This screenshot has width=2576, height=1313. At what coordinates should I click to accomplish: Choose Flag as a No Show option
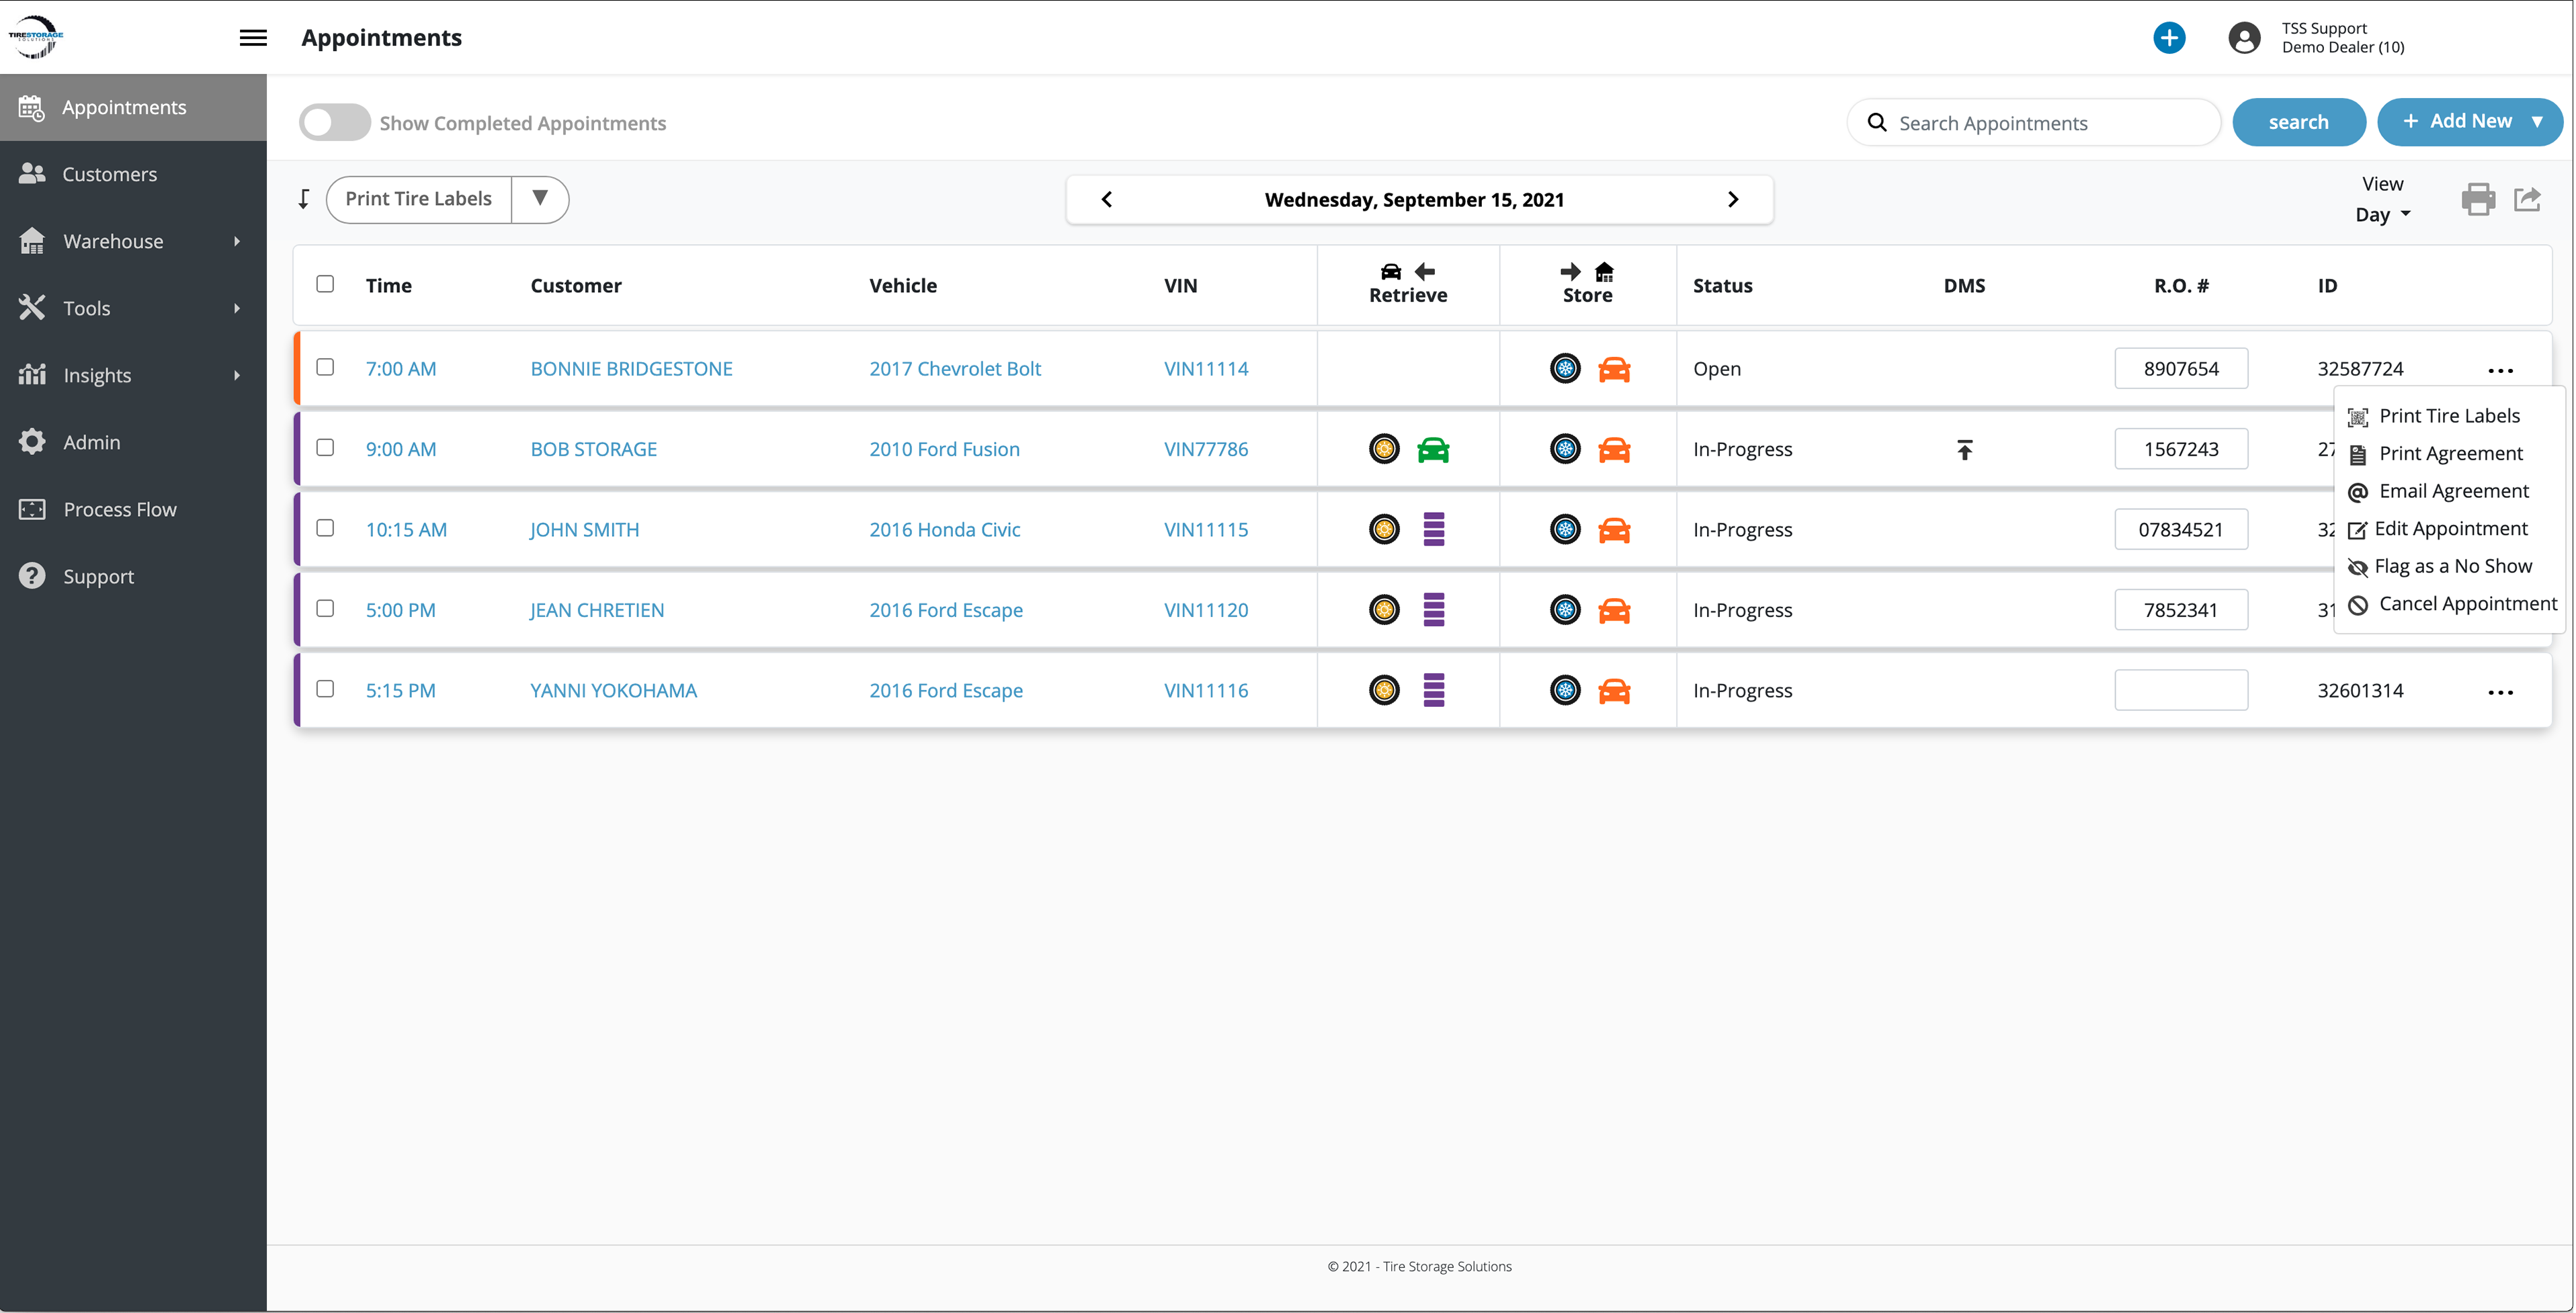tap(2452, 567)
